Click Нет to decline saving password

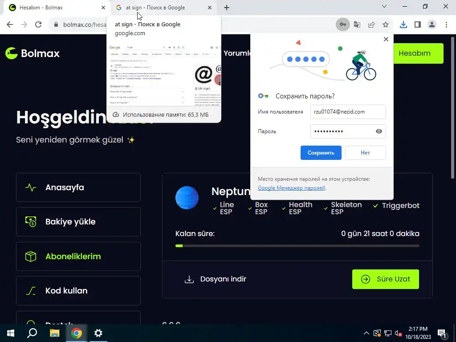(x=365, y=153)
